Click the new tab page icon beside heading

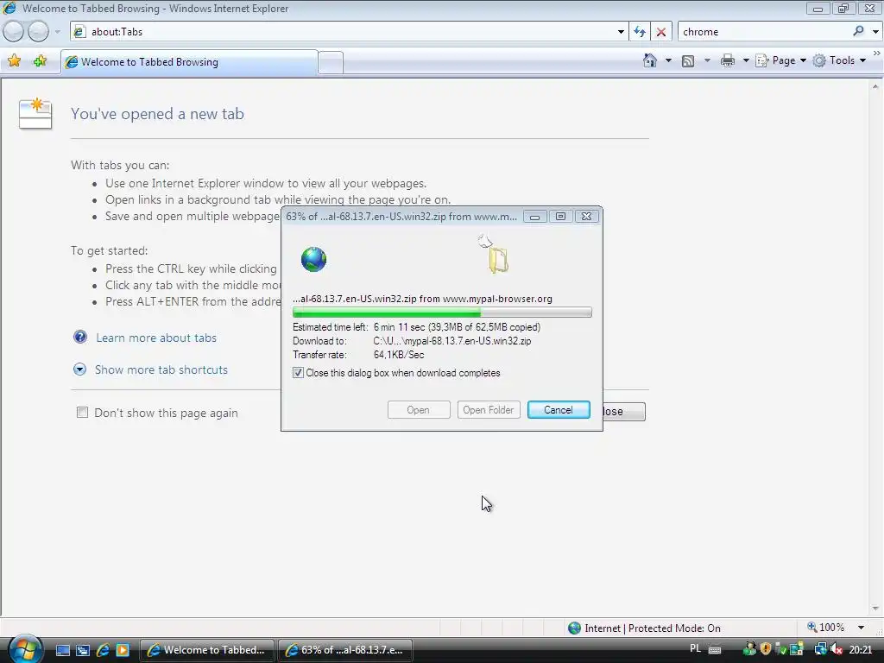tap(35, 113)
